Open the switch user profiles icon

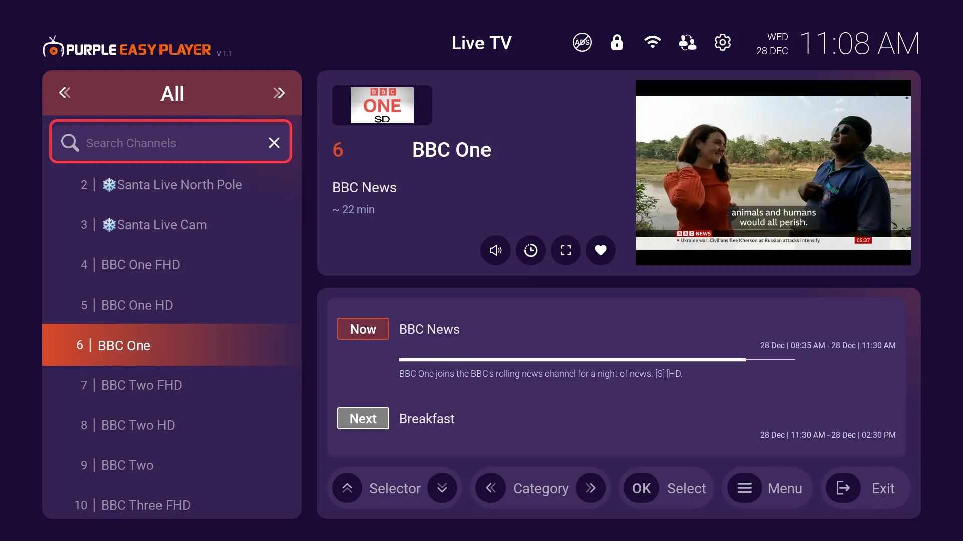(x=687, y=43)
